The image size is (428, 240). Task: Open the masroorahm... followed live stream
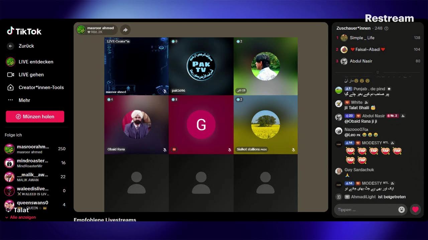35,149
